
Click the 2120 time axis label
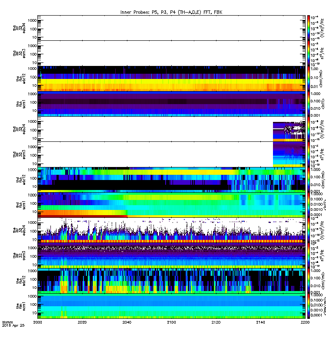(216, 322)
